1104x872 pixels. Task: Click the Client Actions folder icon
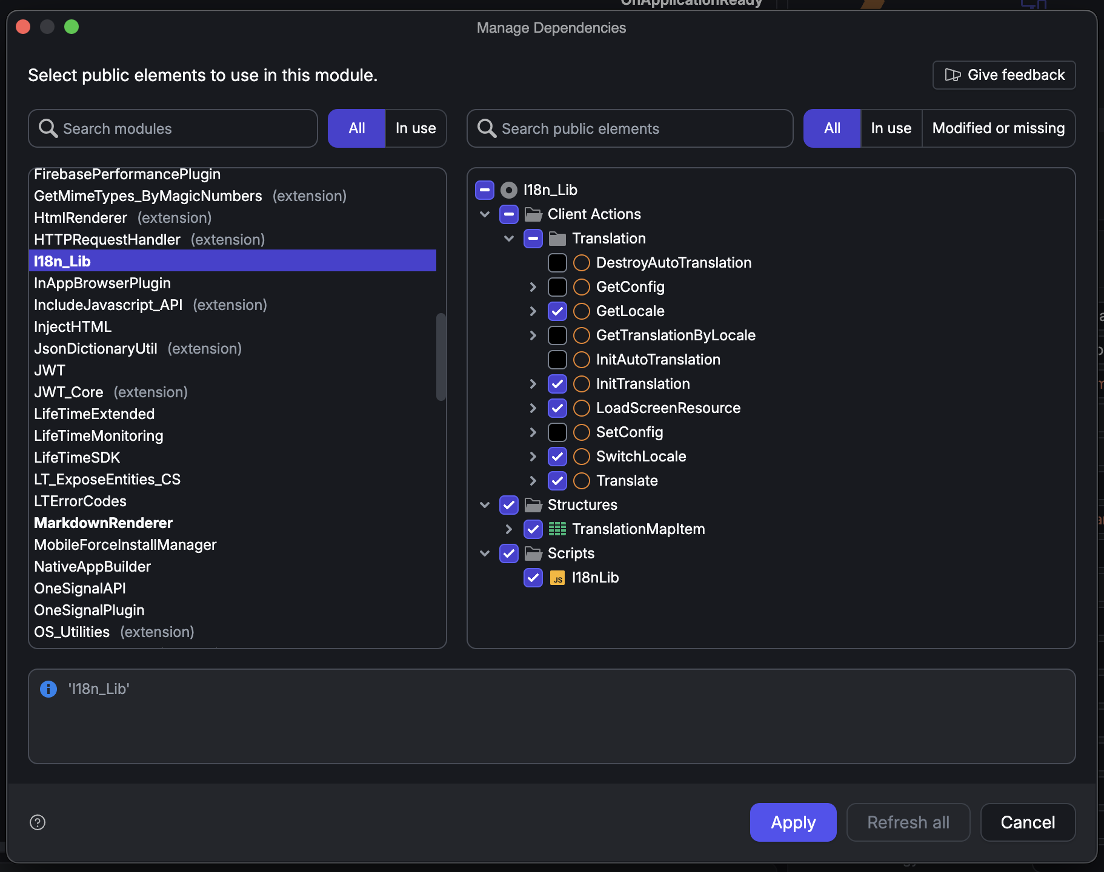click(x=533, y=214)
